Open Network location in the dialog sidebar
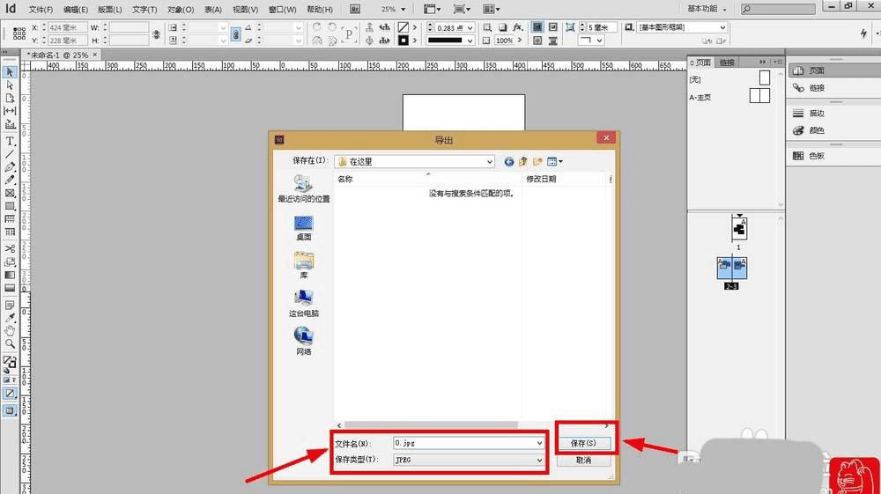 click(303, 342)
